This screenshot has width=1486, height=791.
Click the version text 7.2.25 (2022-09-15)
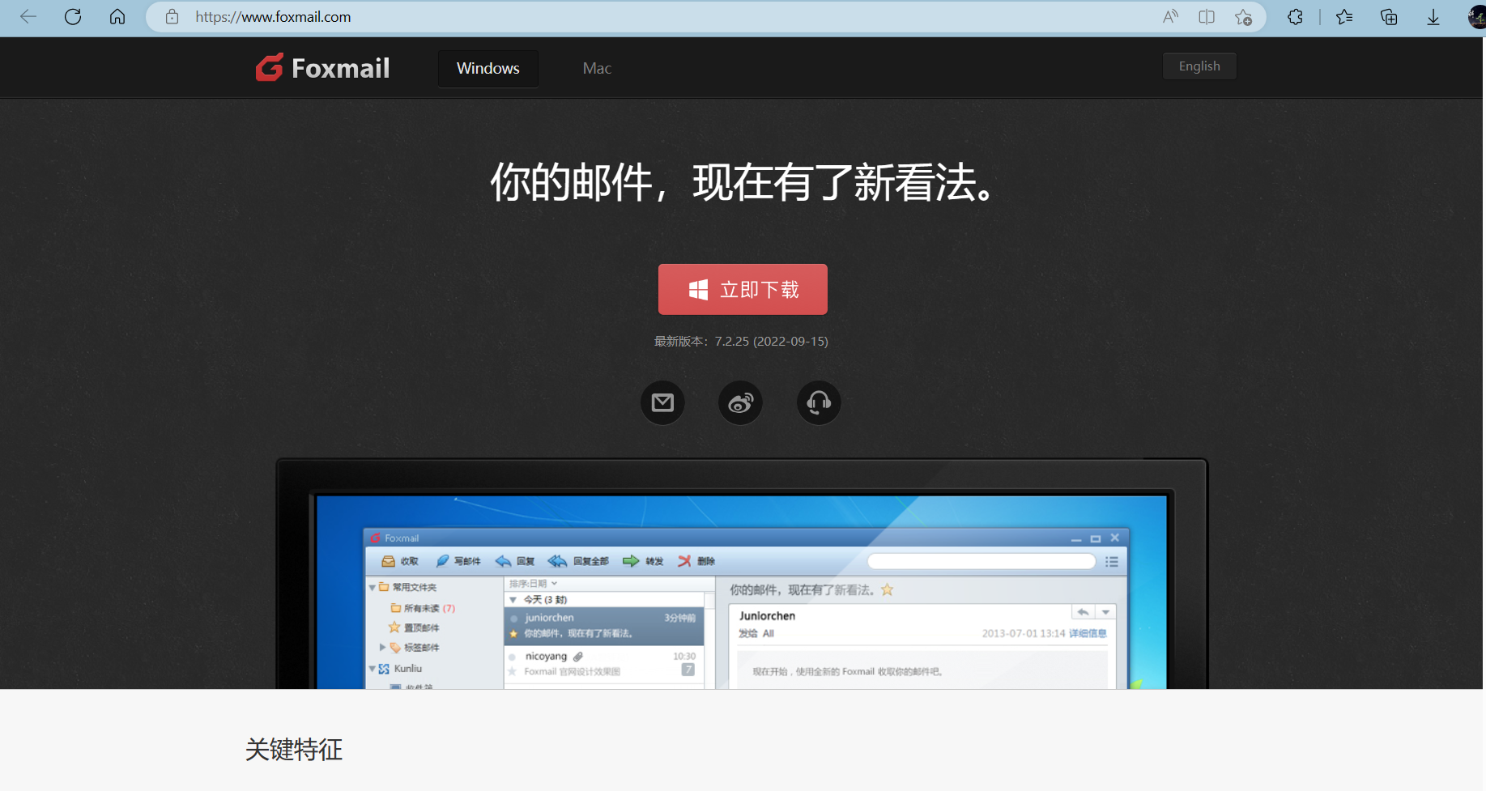771,342
